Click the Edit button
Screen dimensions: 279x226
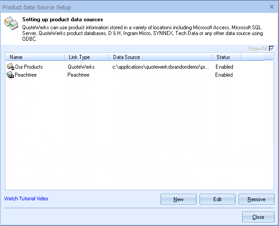point(217,199)
